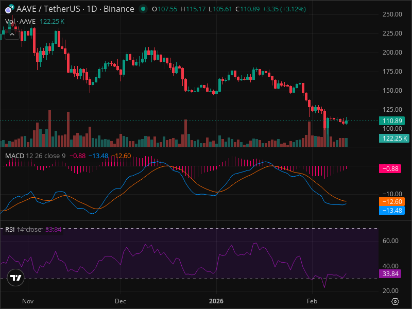Click the 122.25 K volume legend value
The width and height of the screenshot is (412, 309).
(x=52, y=22)
